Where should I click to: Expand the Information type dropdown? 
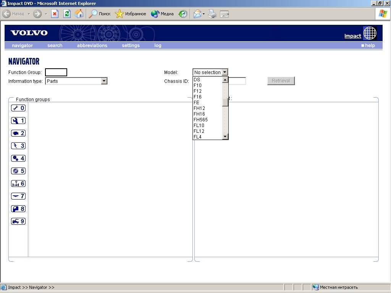pos(104,81)
